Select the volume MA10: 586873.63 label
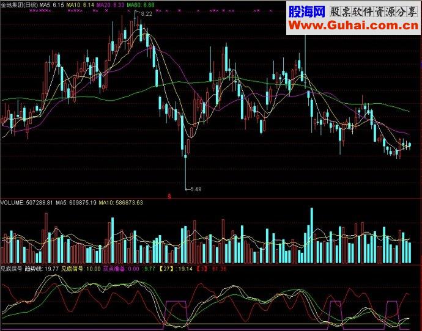 point(121,203)
